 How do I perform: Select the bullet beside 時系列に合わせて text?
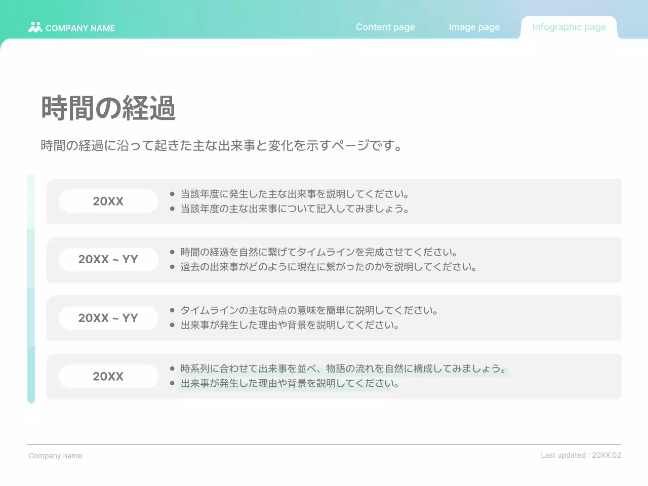pos(173,368)
